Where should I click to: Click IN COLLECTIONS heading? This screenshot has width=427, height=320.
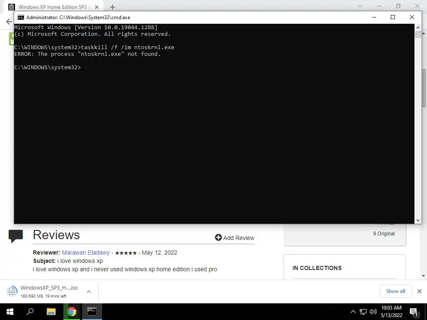coord(317,268)
